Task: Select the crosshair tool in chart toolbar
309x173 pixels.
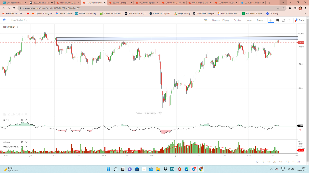Action: (271, 20)
